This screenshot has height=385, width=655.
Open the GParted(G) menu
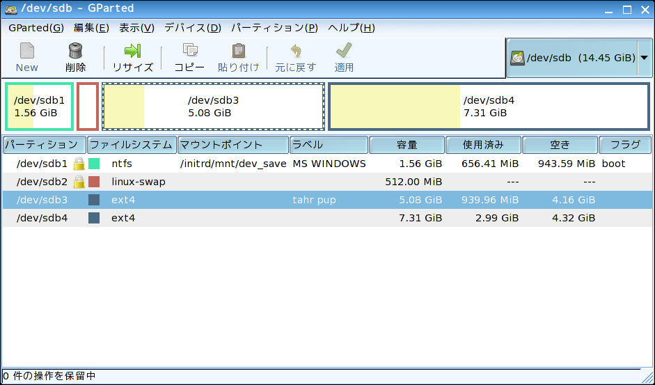pos(36,28)
